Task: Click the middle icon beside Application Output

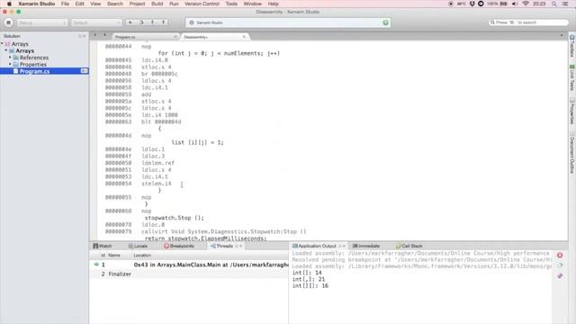Action: pyautogui.click(x=560, y=265)
